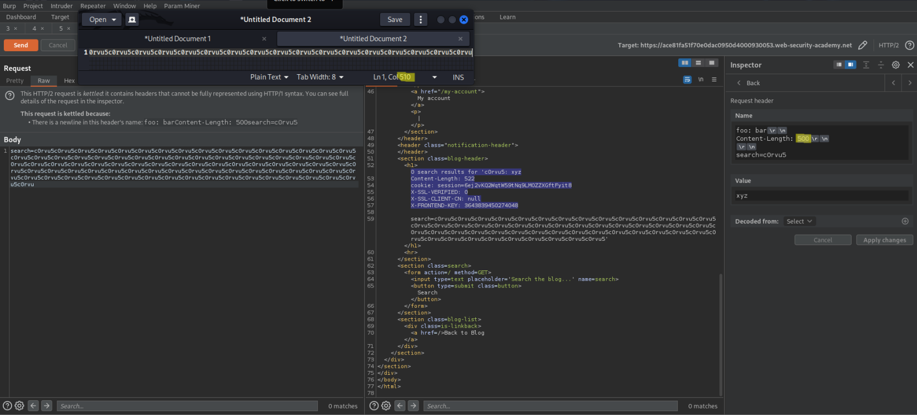Open response search settings gear
Viewport: 917px width, 415px height.
pos(386,406)
